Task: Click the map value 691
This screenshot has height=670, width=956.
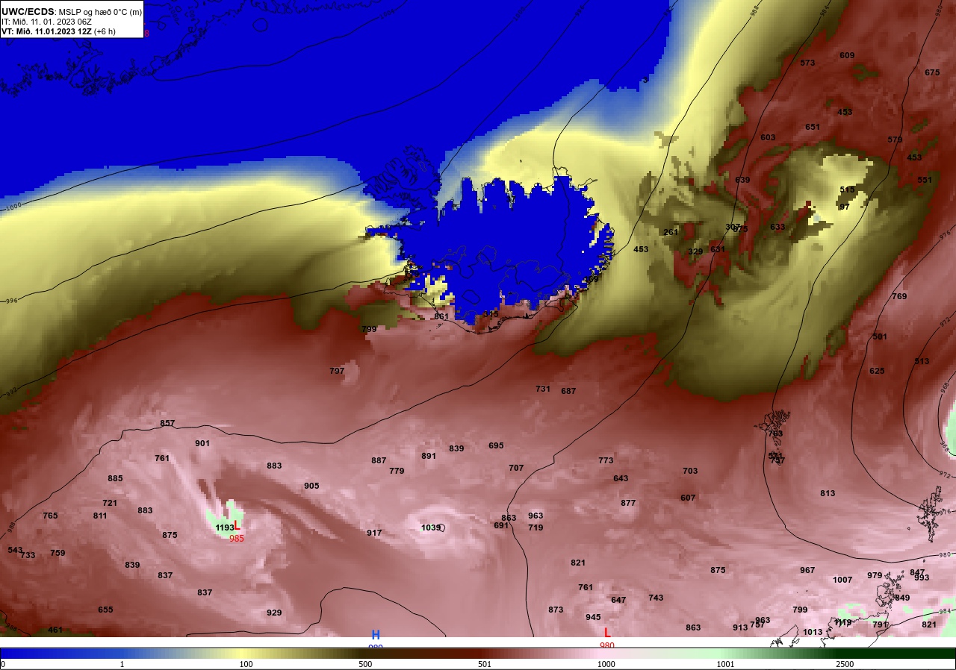Action: [x=501, y=525]
